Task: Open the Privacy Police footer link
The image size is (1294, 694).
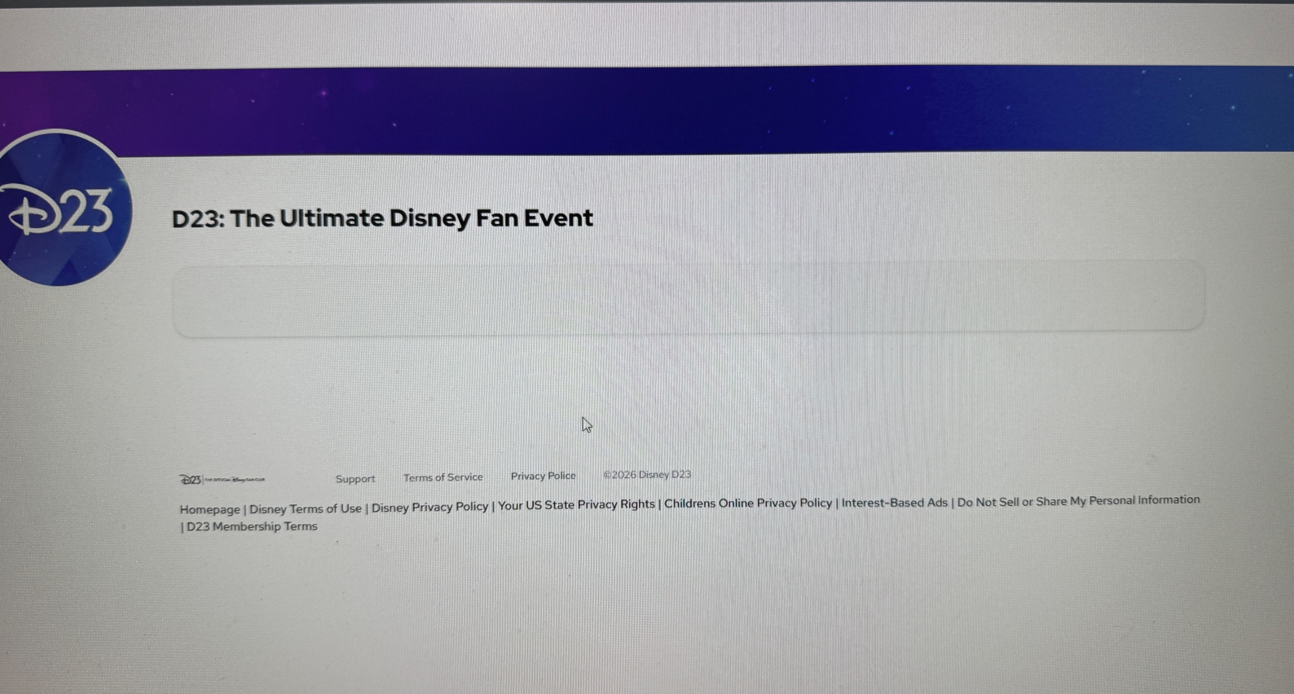Action: click(x=543, y=476)
